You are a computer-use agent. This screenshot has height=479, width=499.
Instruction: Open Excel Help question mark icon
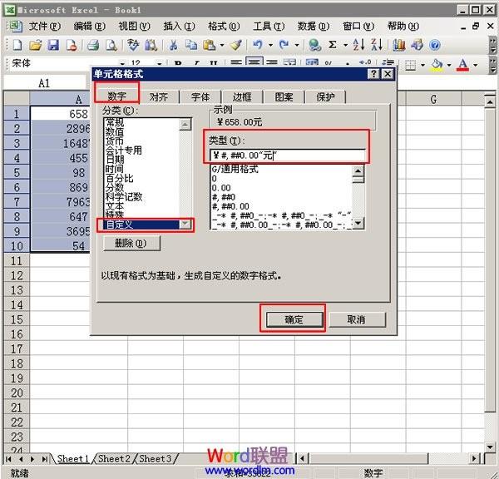click(435, 45)
